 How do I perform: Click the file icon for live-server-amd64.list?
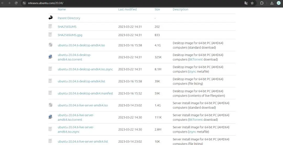tap(50, 141)
